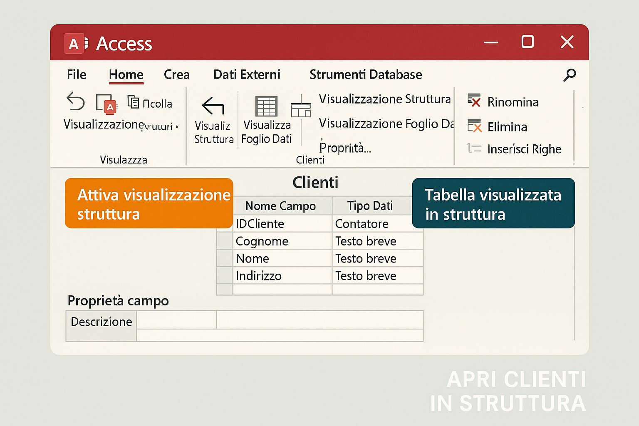This screenshot has height=426, width=639.
Task: Click the Access view icon beside undo
Action: [x=106, y=104]
